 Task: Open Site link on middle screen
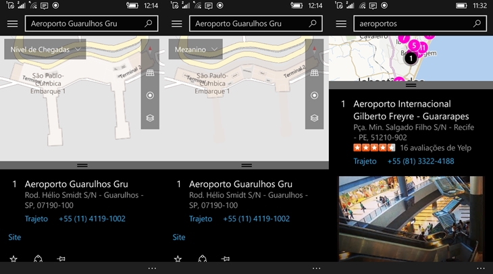tap(178, 238)
